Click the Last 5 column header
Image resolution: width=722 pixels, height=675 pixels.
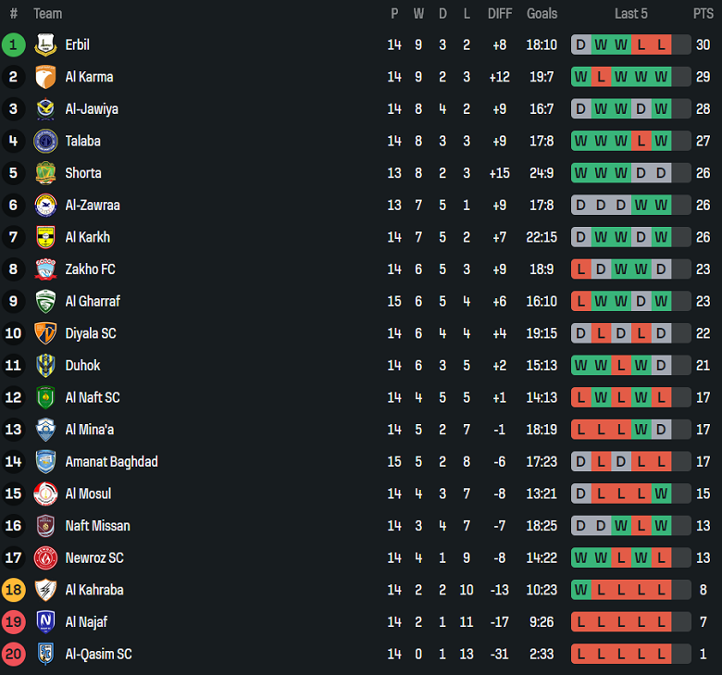[x=631, y=14]
